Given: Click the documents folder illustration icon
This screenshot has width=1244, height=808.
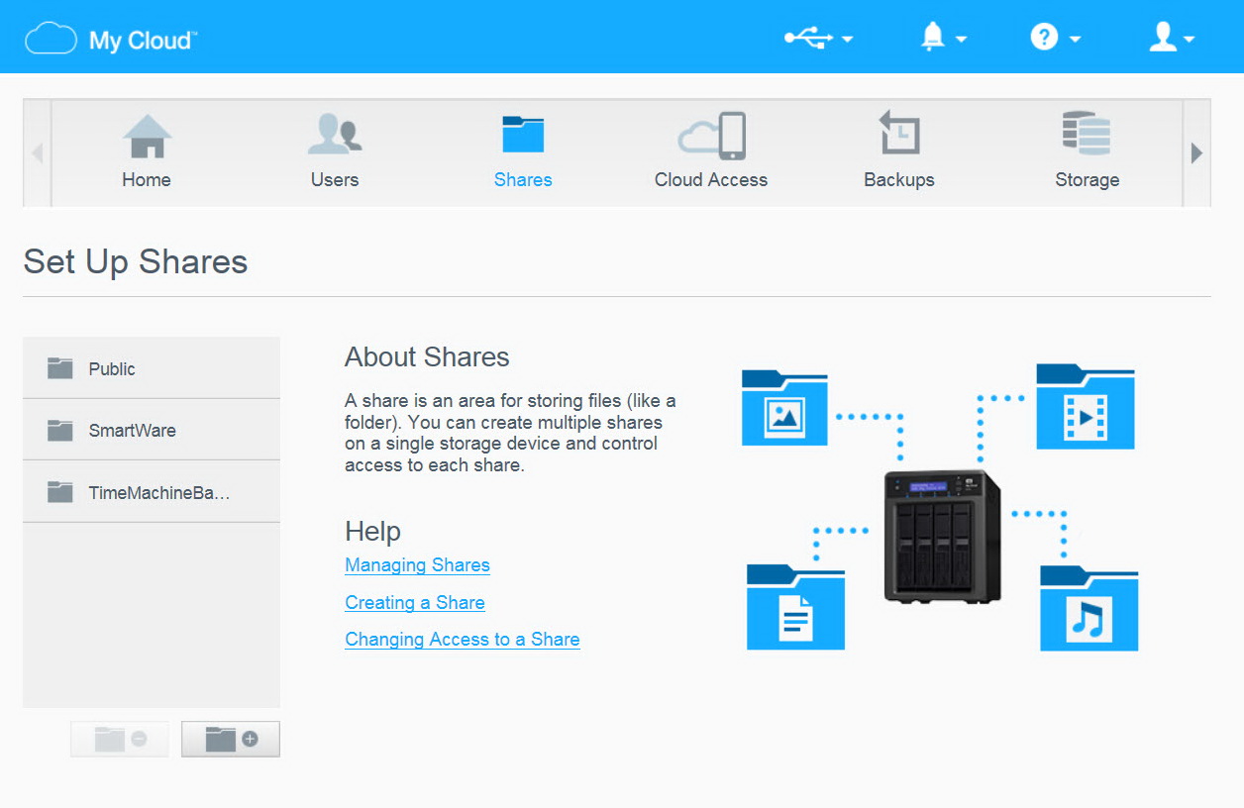Looking at the screenshot, I should coord(795,607).
